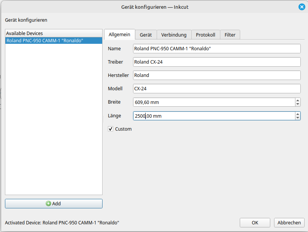Click the Treiber input field
308x232 pixels.
coord(217,62)
